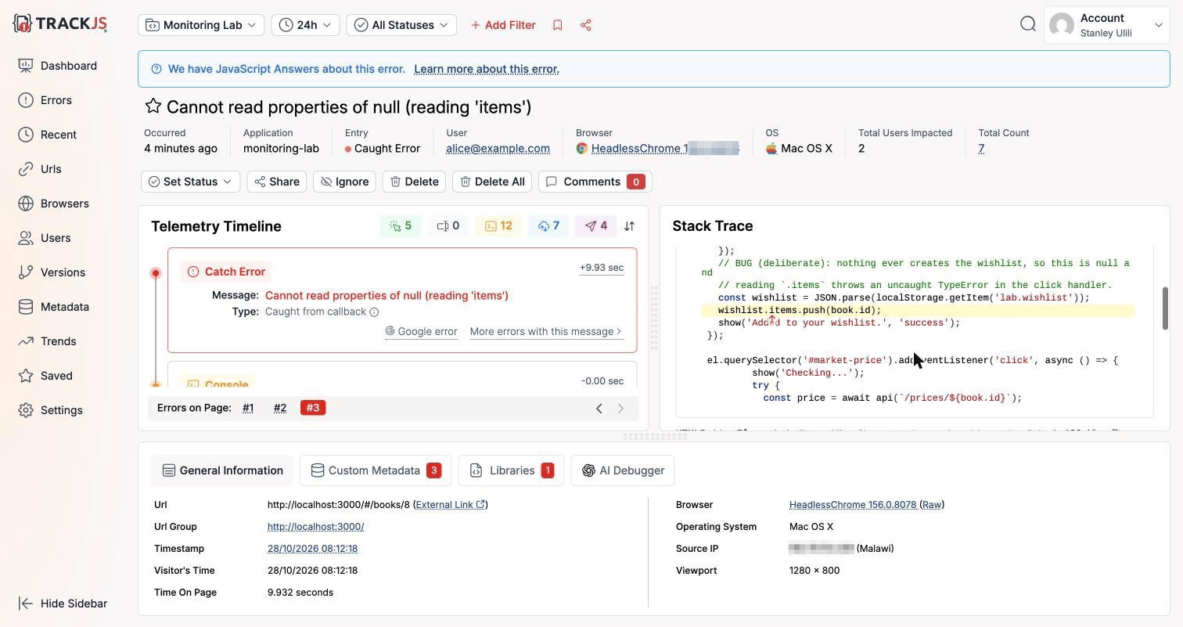
Task: Click Add Filter button
Action: coord(503,25)
